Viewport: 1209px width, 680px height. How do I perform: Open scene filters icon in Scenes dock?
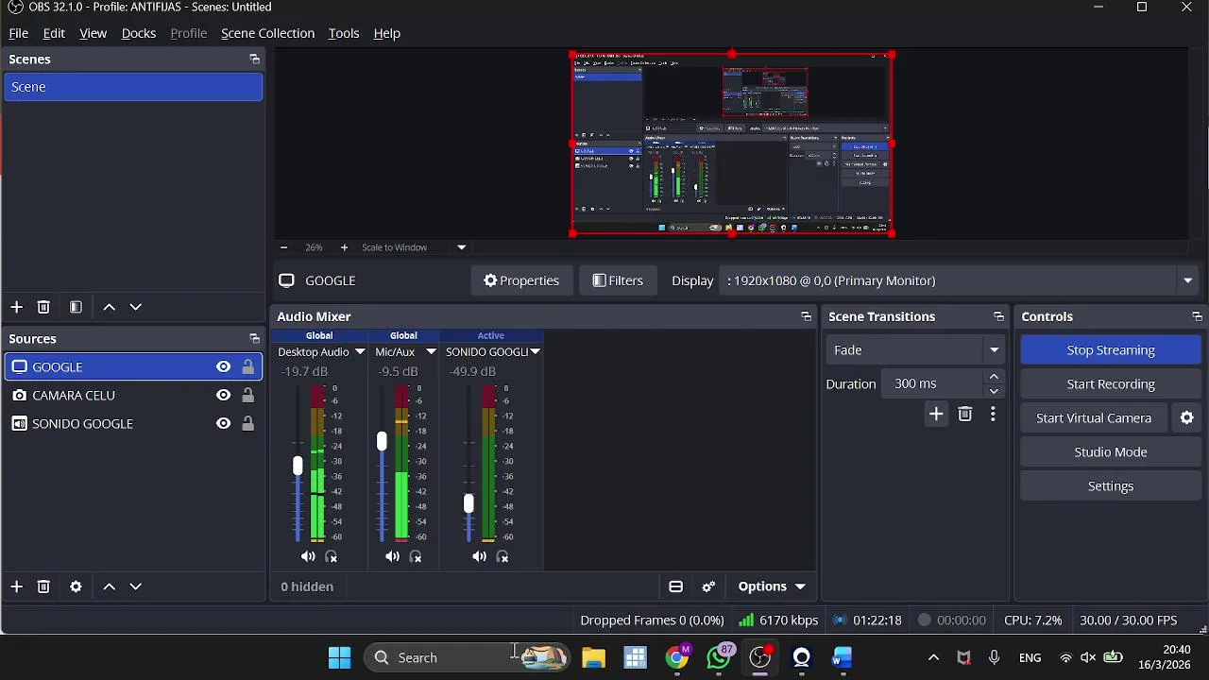pos(76,307)
